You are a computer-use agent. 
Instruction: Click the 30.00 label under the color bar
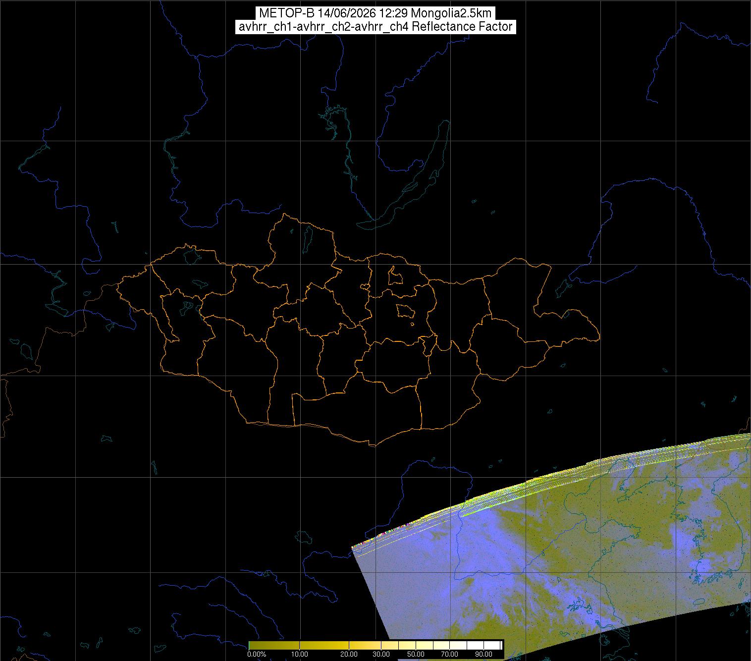point(382,654)
